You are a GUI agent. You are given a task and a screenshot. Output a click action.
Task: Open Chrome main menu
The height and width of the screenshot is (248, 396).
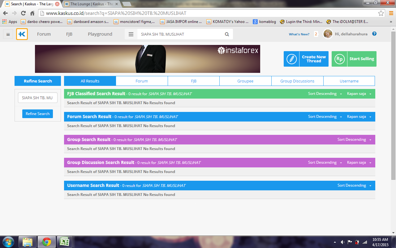391,13
